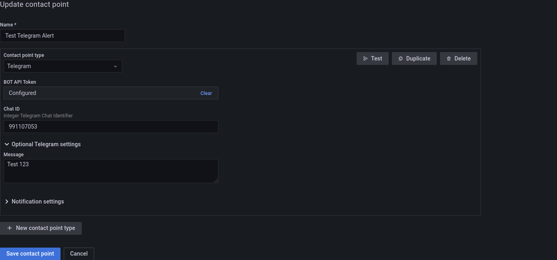Delete the Telegram contact point type
Screen dimensions: 557x260
(x=458, y=58)
